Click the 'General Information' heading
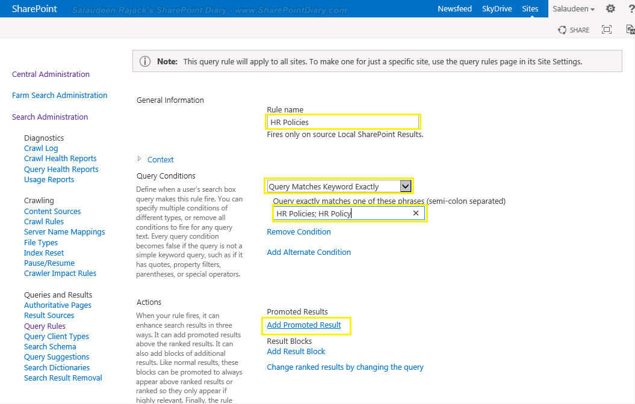The image size is (635, 404). 170,100
